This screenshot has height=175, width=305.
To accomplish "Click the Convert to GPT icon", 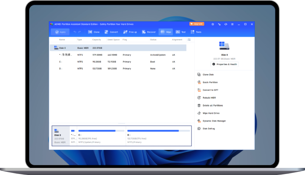I will [199, 90].
